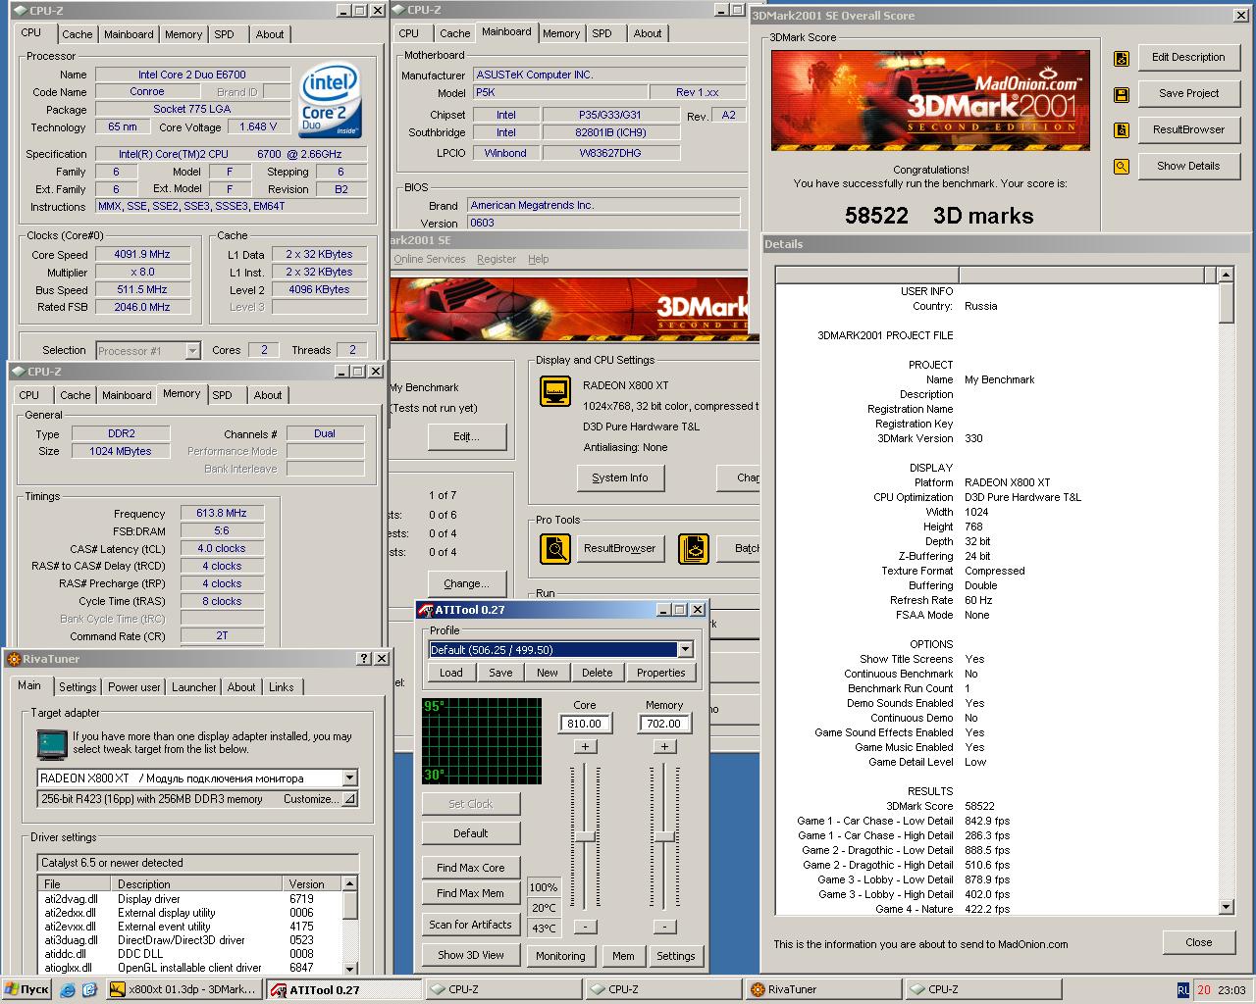The image size is (1256, 1004).
Task: Click the ATITool memory clock slider handle
Action: 664,836
